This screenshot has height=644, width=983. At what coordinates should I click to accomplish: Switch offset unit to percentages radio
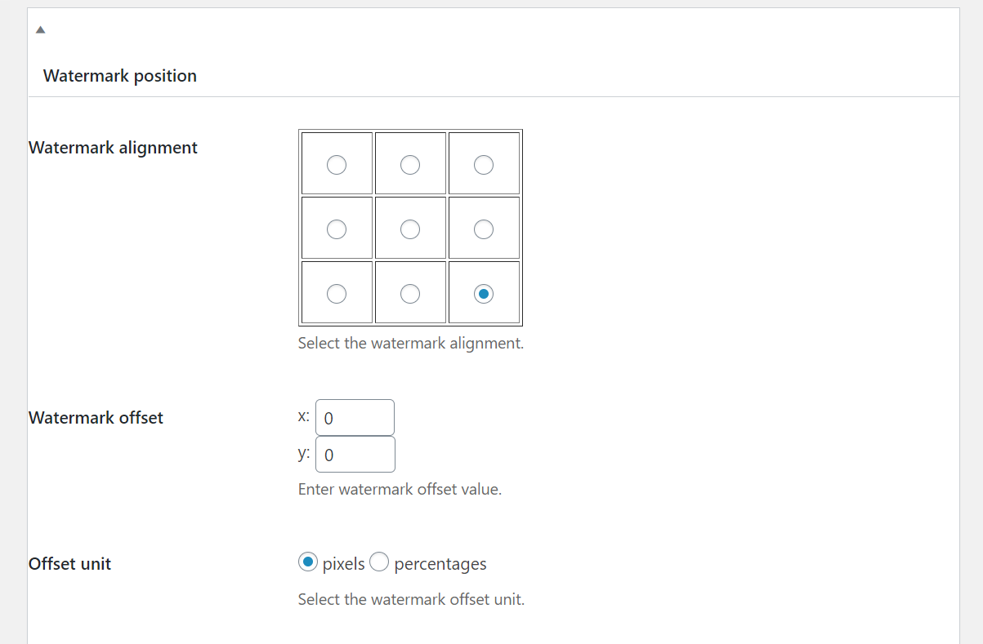pos(379,562)
